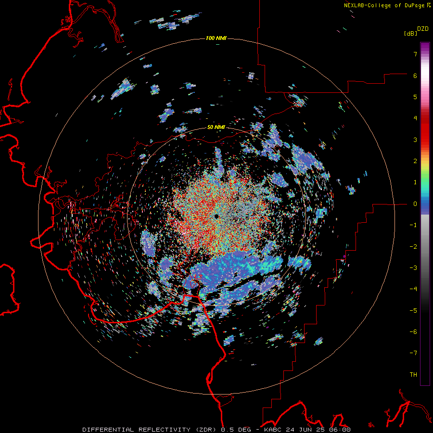Click the 1 tick label on color scale
The height and width of the screenshot is (433, 433).
415,182
